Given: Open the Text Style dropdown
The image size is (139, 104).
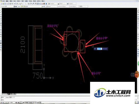Looking at the screenshot, I should [x=54, y=4].
